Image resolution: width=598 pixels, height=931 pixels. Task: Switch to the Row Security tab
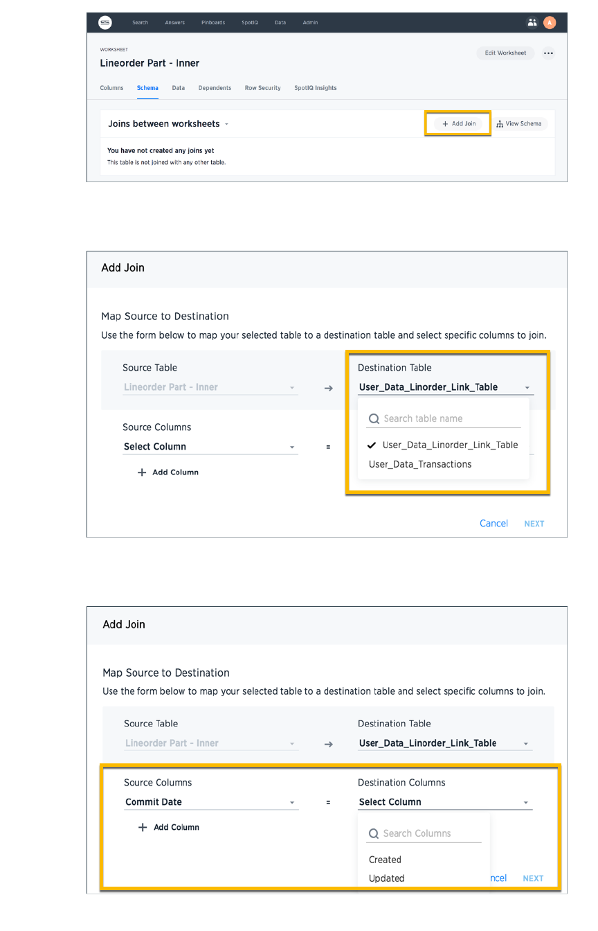[x=262, y=88]
